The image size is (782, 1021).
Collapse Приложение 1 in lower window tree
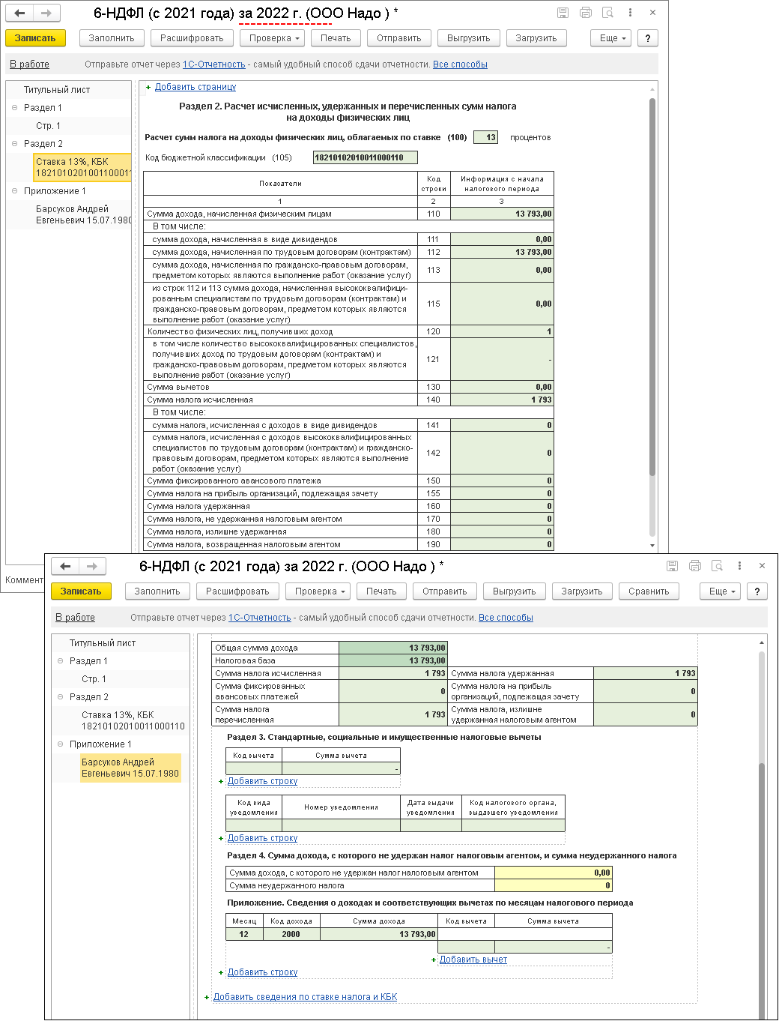point(61,744)
